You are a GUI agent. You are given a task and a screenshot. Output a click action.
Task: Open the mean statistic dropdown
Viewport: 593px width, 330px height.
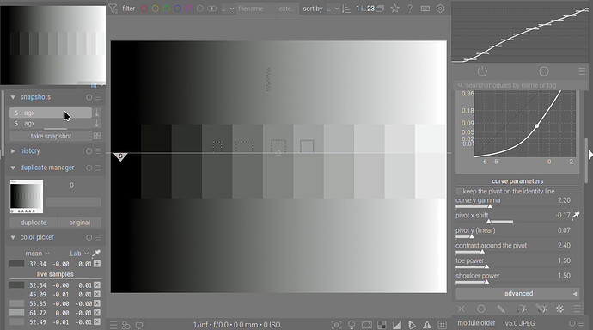[x=38, y=254]
